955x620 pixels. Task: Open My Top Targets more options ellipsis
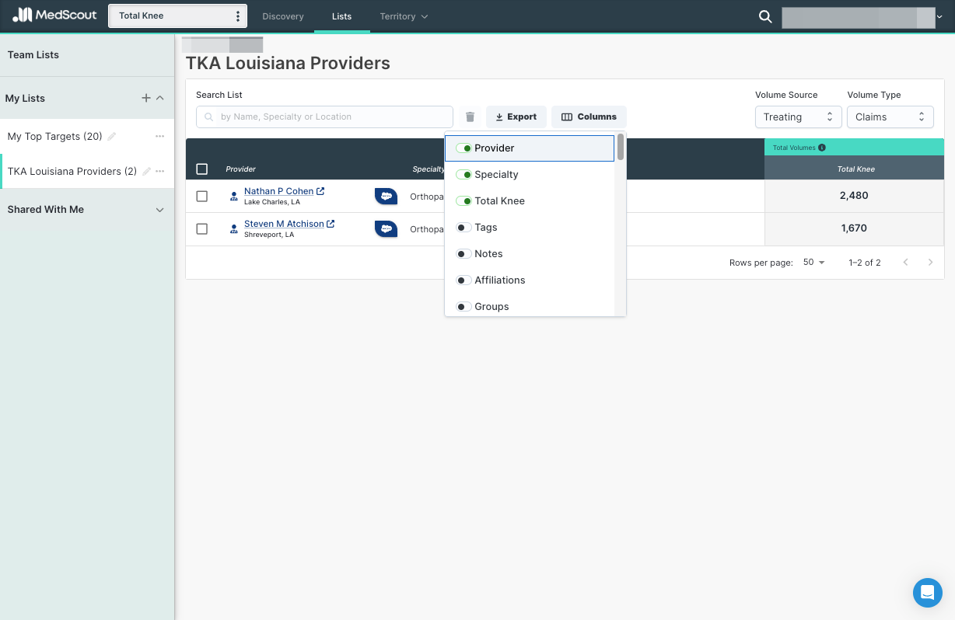(x=159, y=136)
